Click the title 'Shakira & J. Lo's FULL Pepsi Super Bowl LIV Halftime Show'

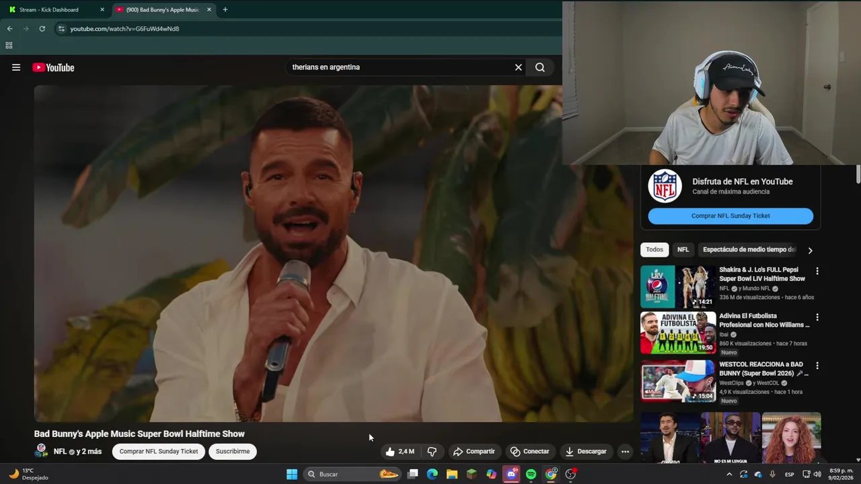tap(762, 274)
